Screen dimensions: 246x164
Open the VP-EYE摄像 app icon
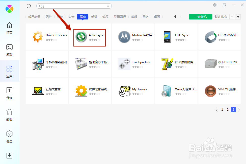click(x=210, y=91)
